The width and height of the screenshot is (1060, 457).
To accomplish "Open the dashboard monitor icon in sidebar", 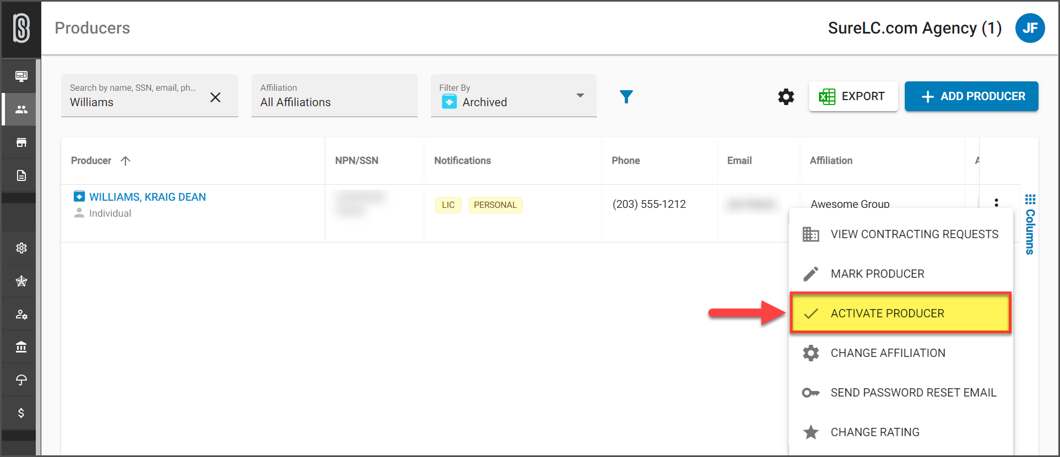I will tap(21, 76).
